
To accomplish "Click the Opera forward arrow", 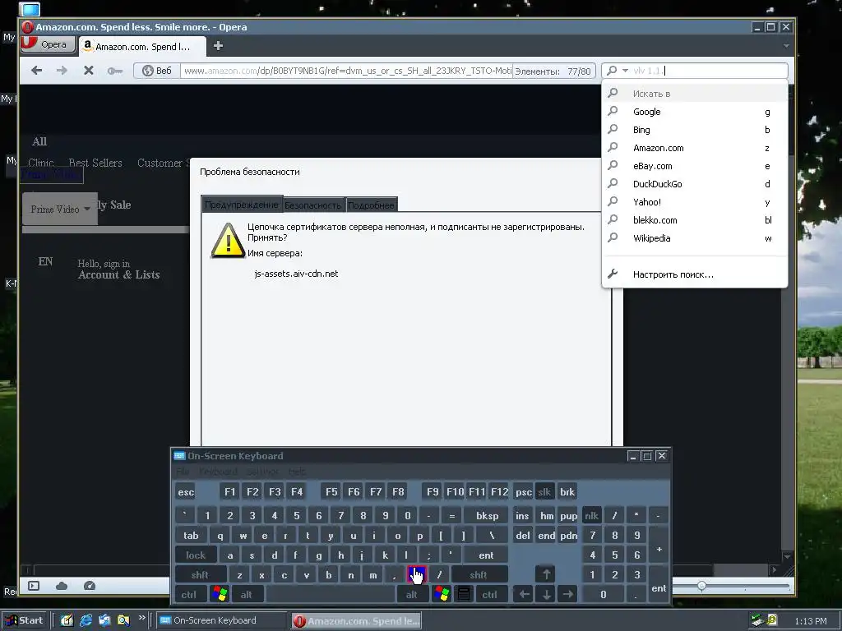I will coord(62,71).
